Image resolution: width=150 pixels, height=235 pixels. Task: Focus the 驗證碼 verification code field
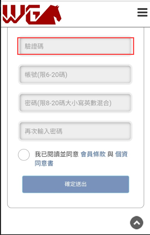75,46
